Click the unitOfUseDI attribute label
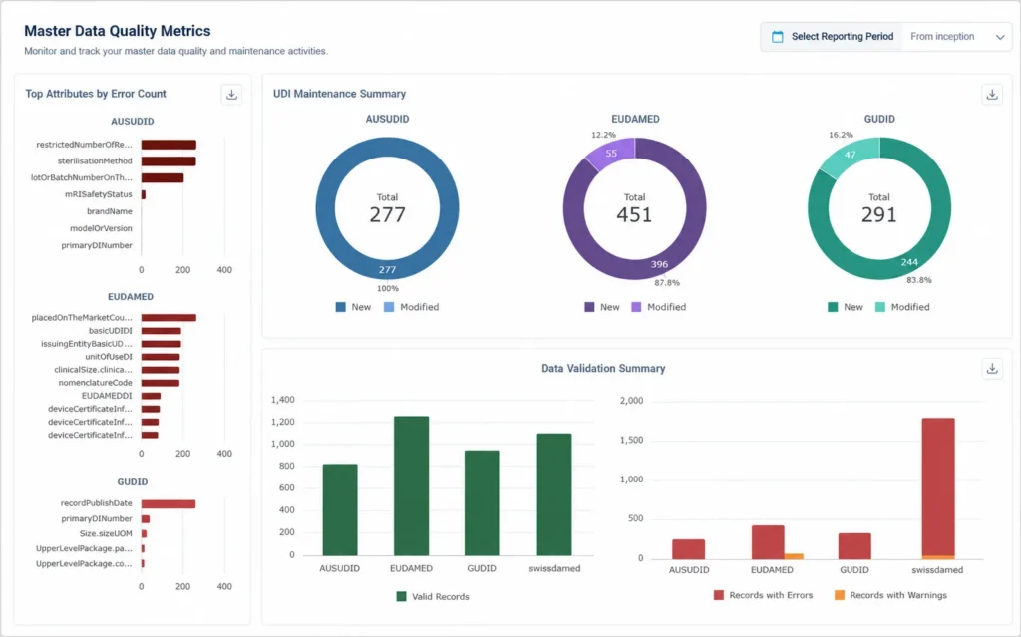 [x=109, y=356]
